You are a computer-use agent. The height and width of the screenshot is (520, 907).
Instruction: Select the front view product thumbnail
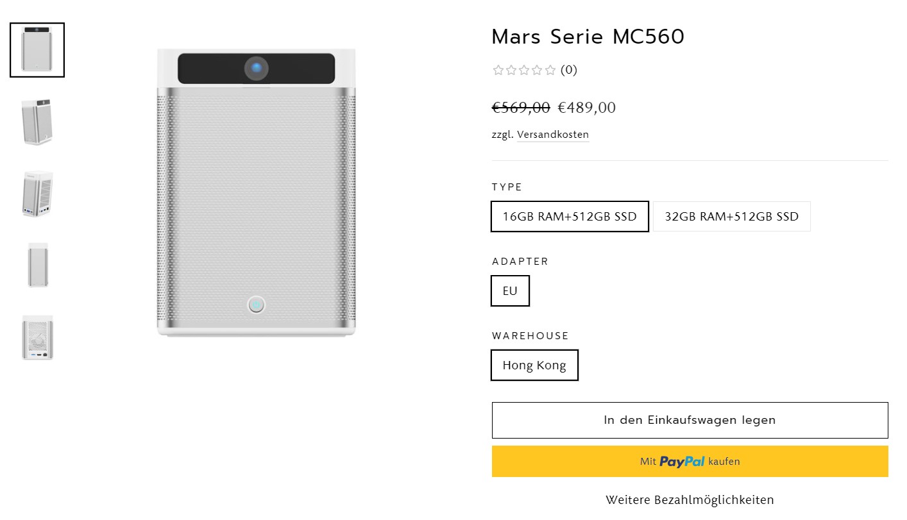[37, 50]
